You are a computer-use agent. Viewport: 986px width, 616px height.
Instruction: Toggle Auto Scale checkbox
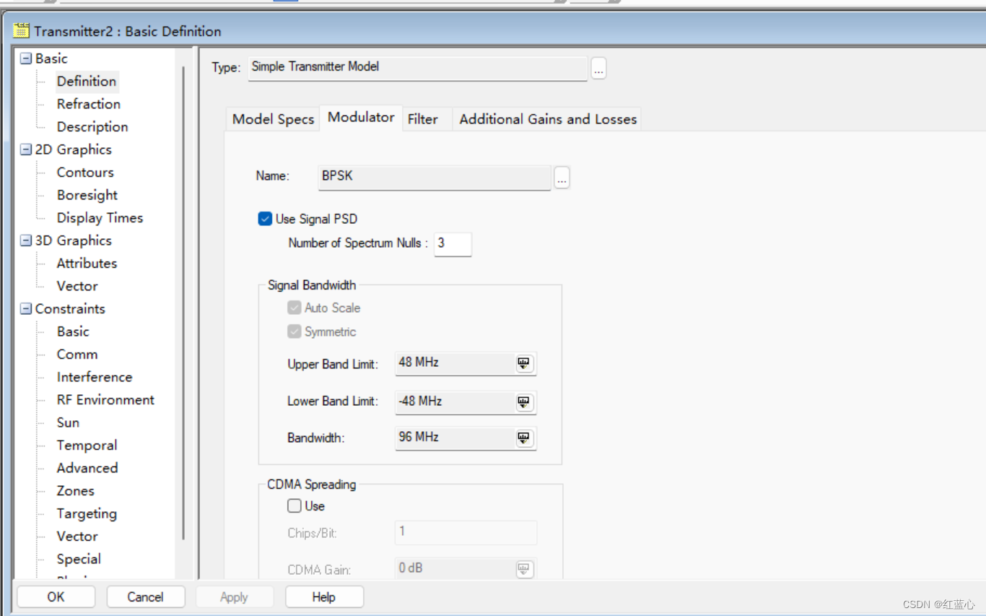point(294,308)
